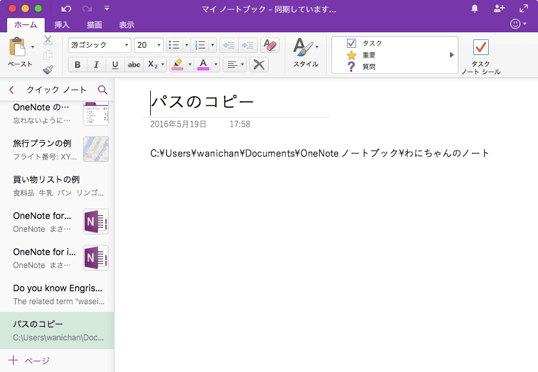Expand the tags gallery arrow
This screenshot has width=538, height=372.
pos(452,55)
